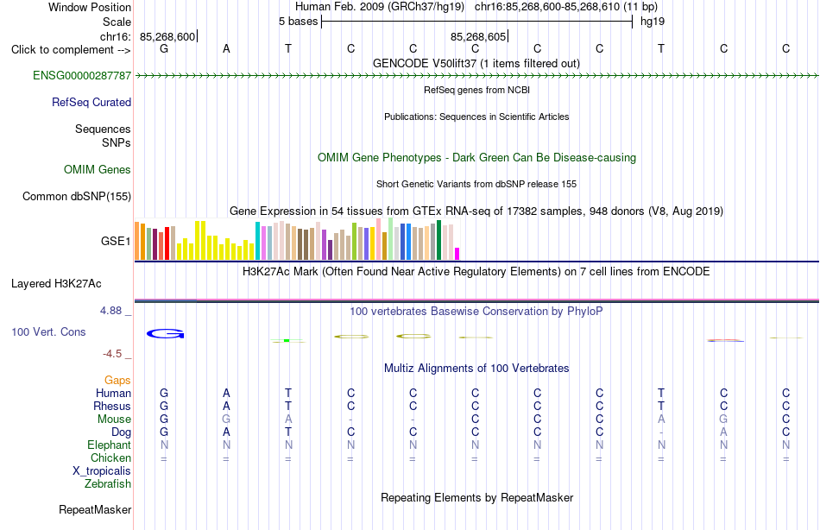Open the GENCODE V50lift37 track title

[x=476, y=63]
